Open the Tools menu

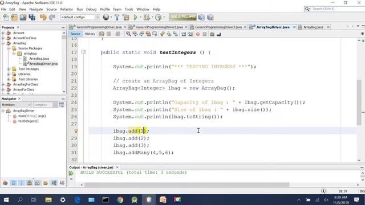129,9
